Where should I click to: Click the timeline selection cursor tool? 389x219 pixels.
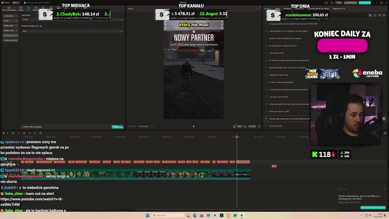(x=4, y=133)
